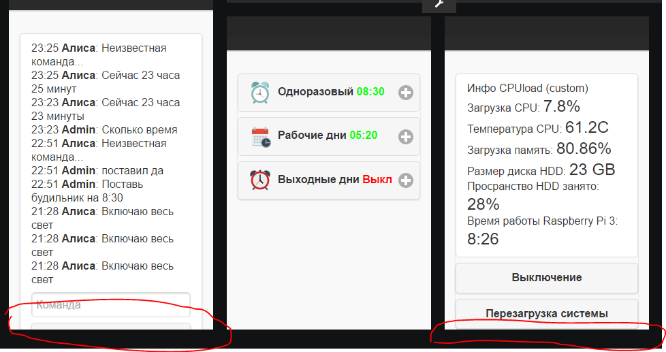Click the CPU load value 7.8%
This screenshot has height=352, width=666.
click(562, 106)
